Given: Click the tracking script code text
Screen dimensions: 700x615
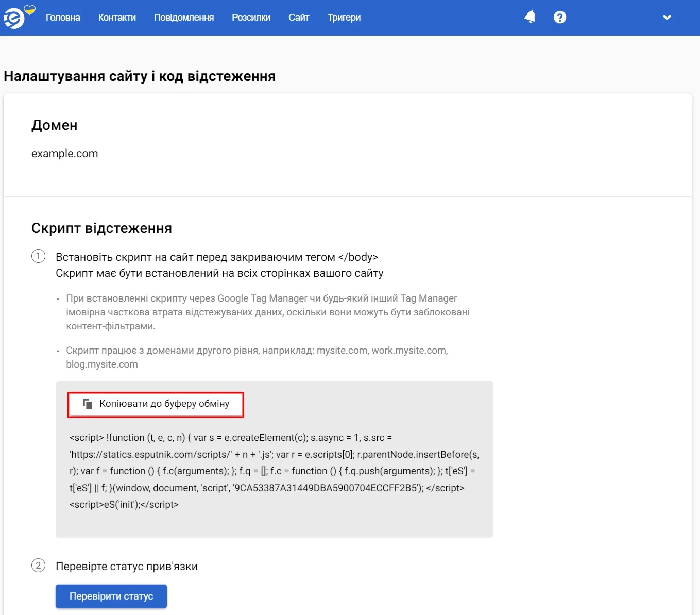Looking at the screenshot, I should click(x=275, y=471).
